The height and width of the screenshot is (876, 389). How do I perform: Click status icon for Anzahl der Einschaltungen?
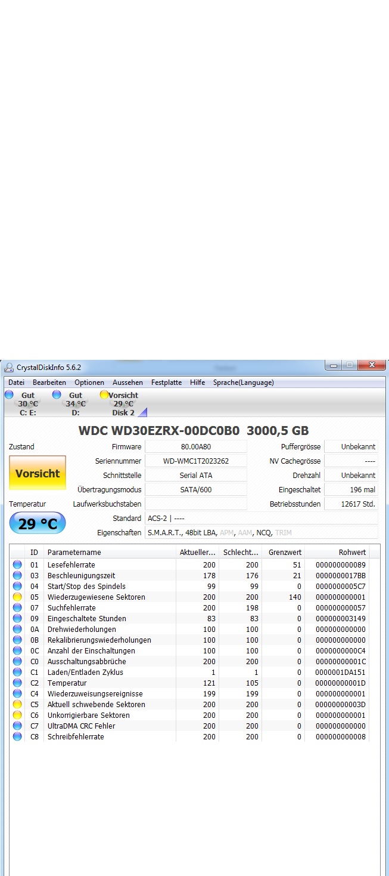(17, 650)
